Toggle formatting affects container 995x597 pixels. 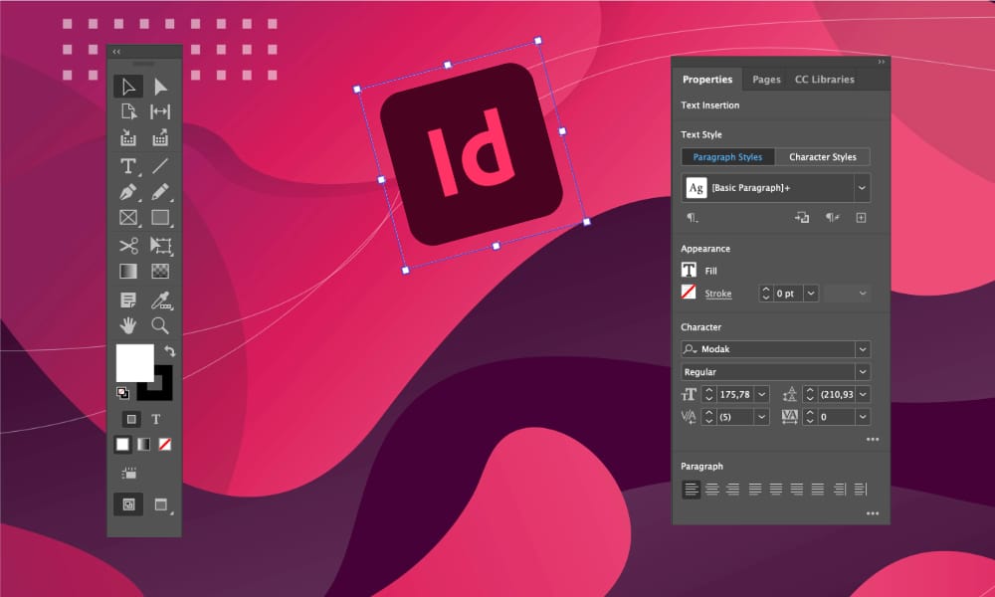point(131,419)
